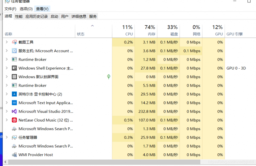The height and width of the screenshot is (166, 256).
Task: Select the Microsoft Visual Studio 2019 icon
Action: point(14,111)
